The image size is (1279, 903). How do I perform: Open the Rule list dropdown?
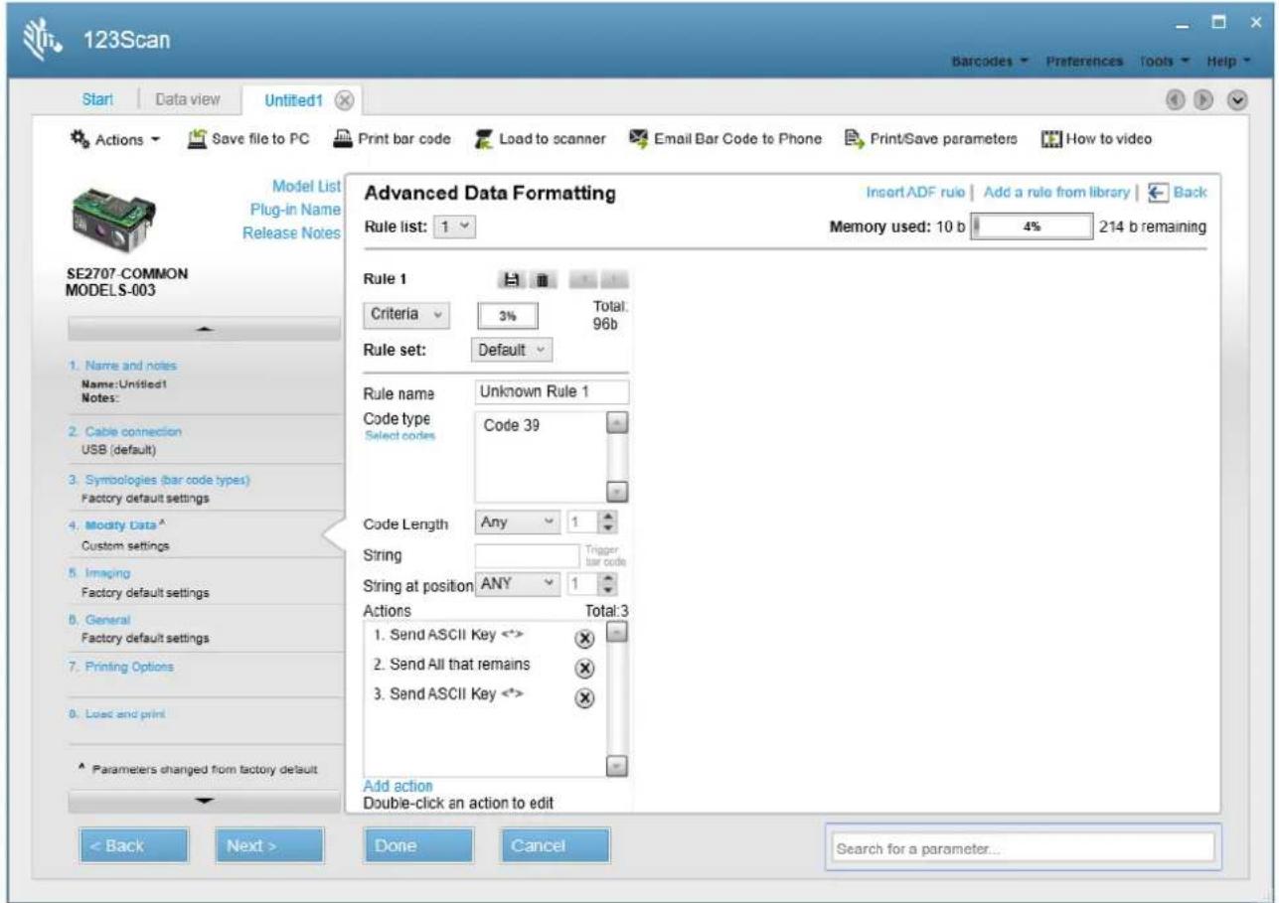click(458, 227)
